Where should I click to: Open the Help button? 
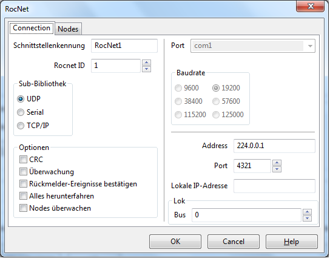[x=292, y=242]
